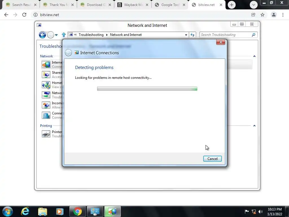This screenshot has width=289, height=217.
Task: Click the Printing section heading
Action: [46, 126]
